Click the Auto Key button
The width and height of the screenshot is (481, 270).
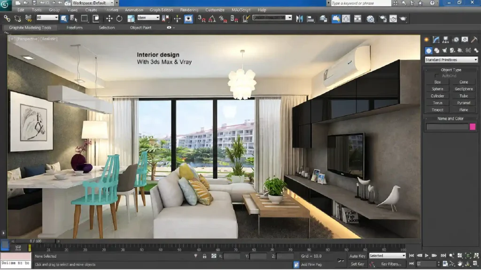tap(357, 256)
